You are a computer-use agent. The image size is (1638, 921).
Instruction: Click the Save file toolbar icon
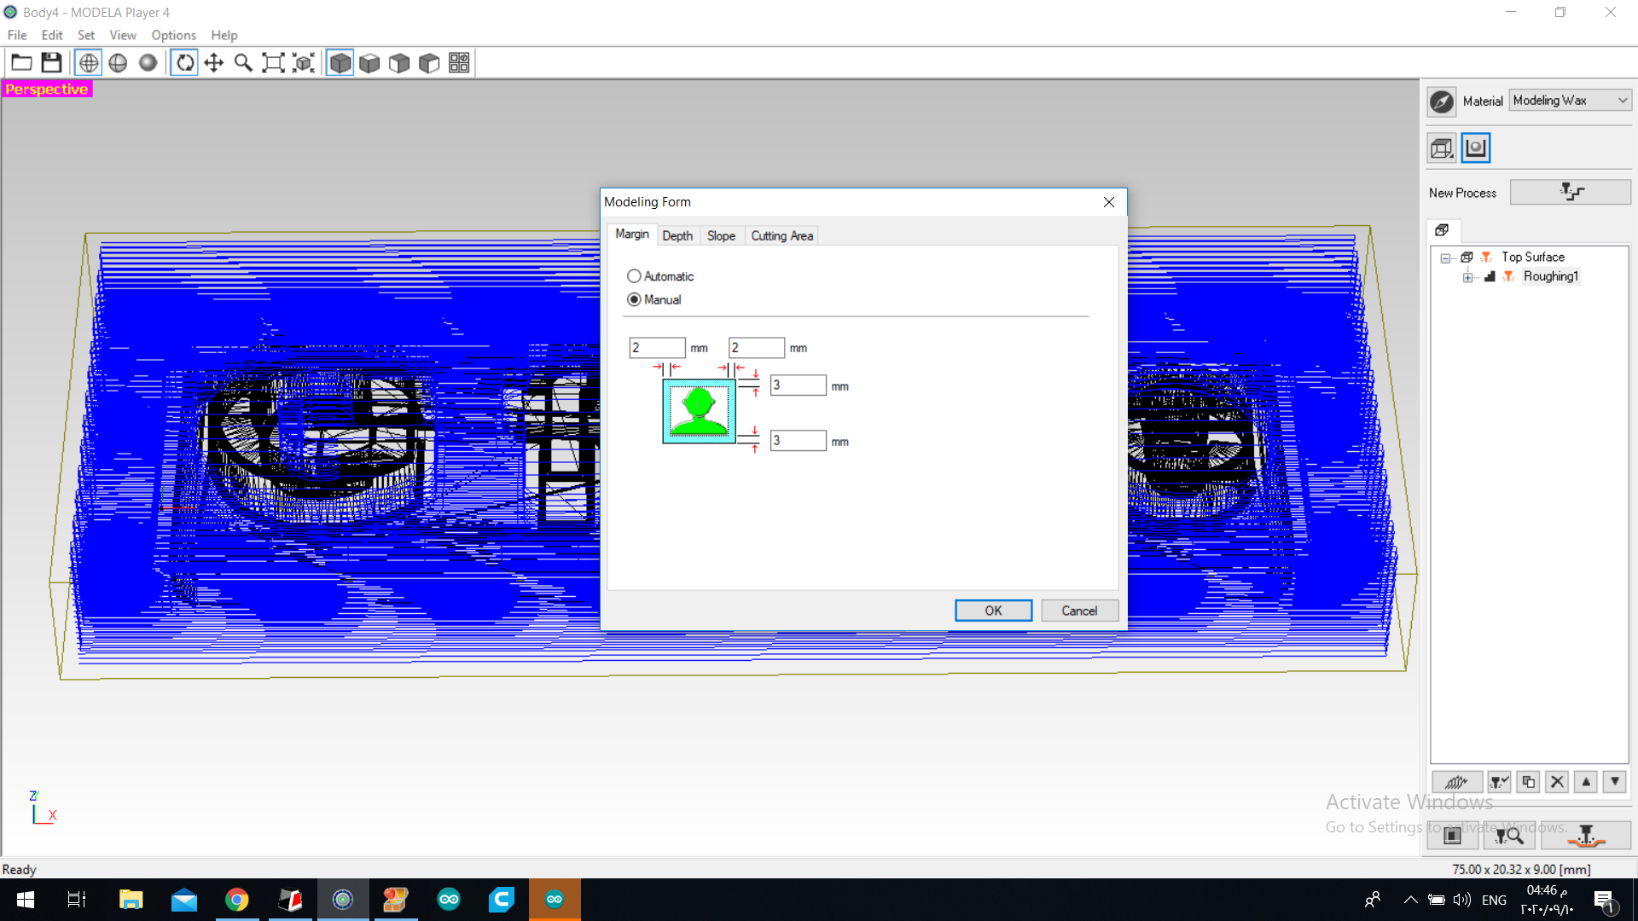pyautogui.click(x=52, y=63)
